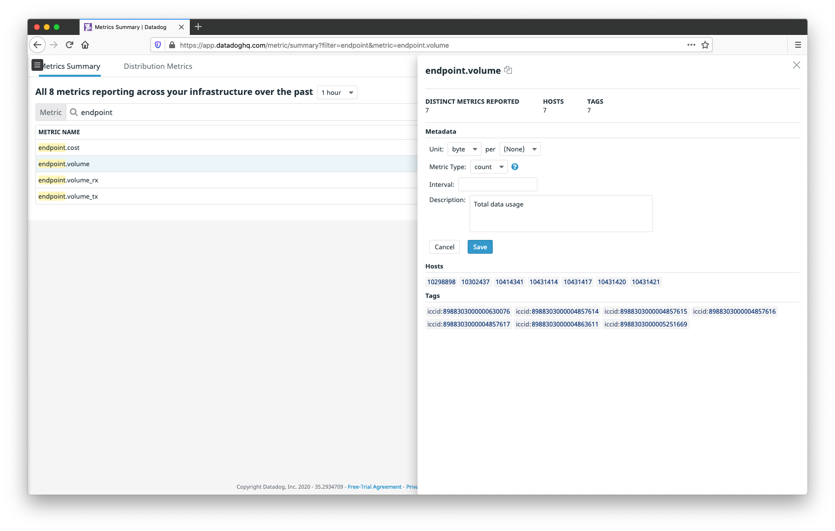Collapse the Datadog navigation sidebar
This screenshot has height=531, width=835.
click(x=37, y=64)
